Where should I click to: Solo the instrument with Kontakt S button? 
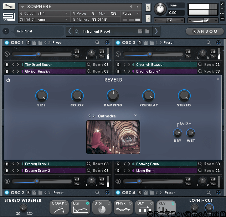(x=148, y=7)
